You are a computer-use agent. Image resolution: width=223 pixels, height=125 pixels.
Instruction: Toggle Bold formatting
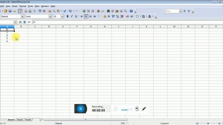click(x=68, y=16)
